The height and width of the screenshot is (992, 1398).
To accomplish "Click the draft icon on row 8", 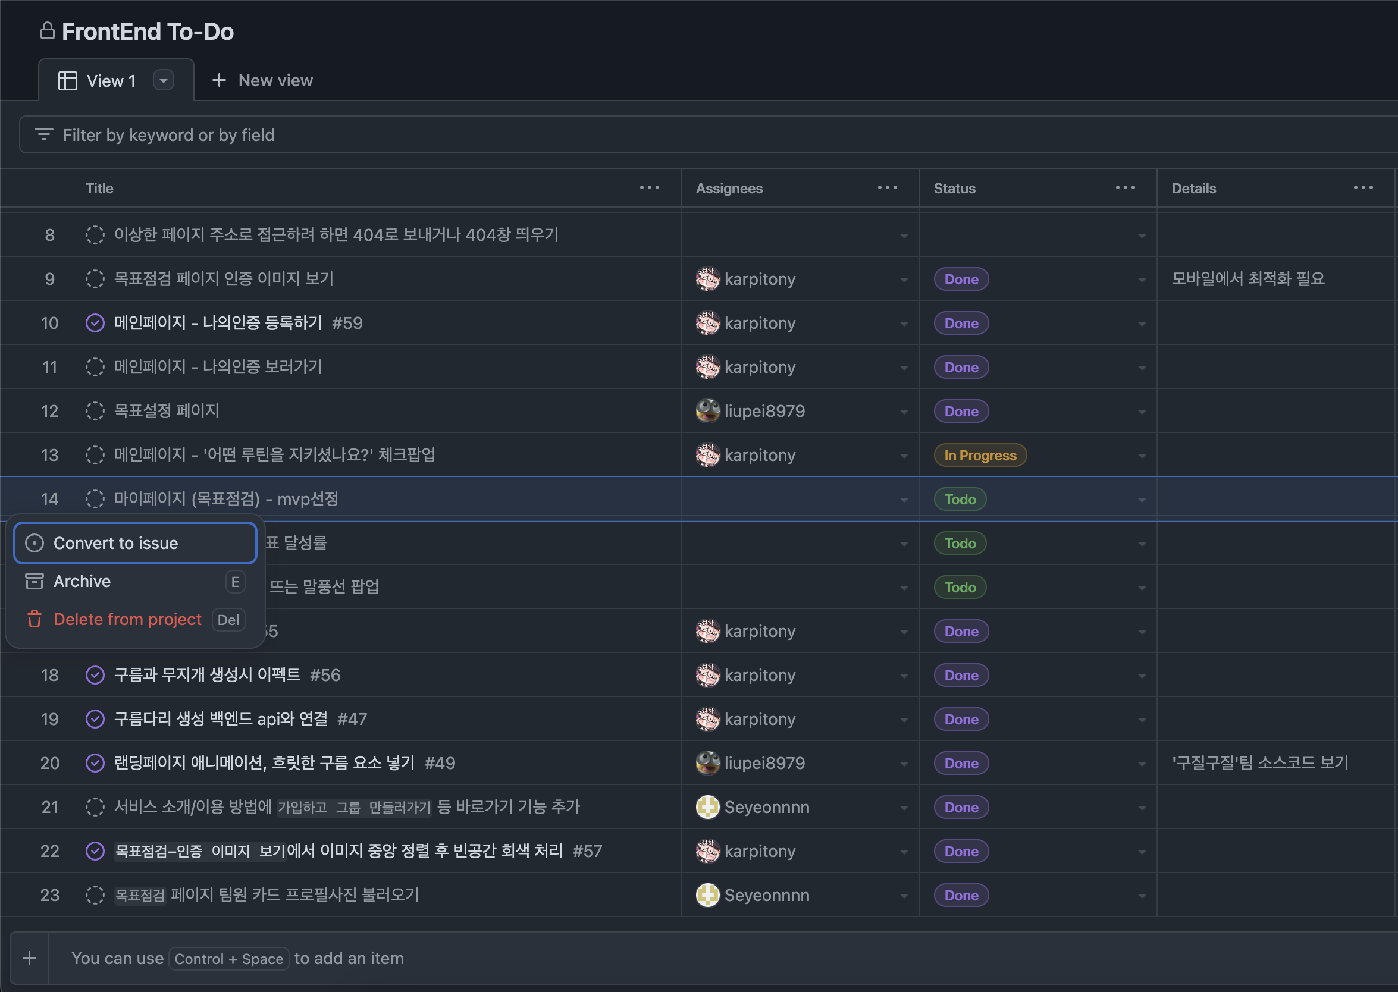I will (95, 234).
